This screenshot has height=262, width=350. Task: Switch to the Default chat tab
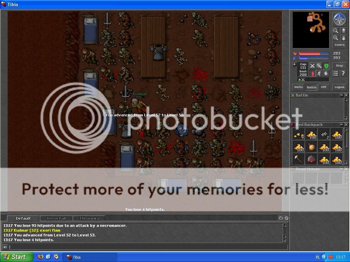[x=23, y=218]
